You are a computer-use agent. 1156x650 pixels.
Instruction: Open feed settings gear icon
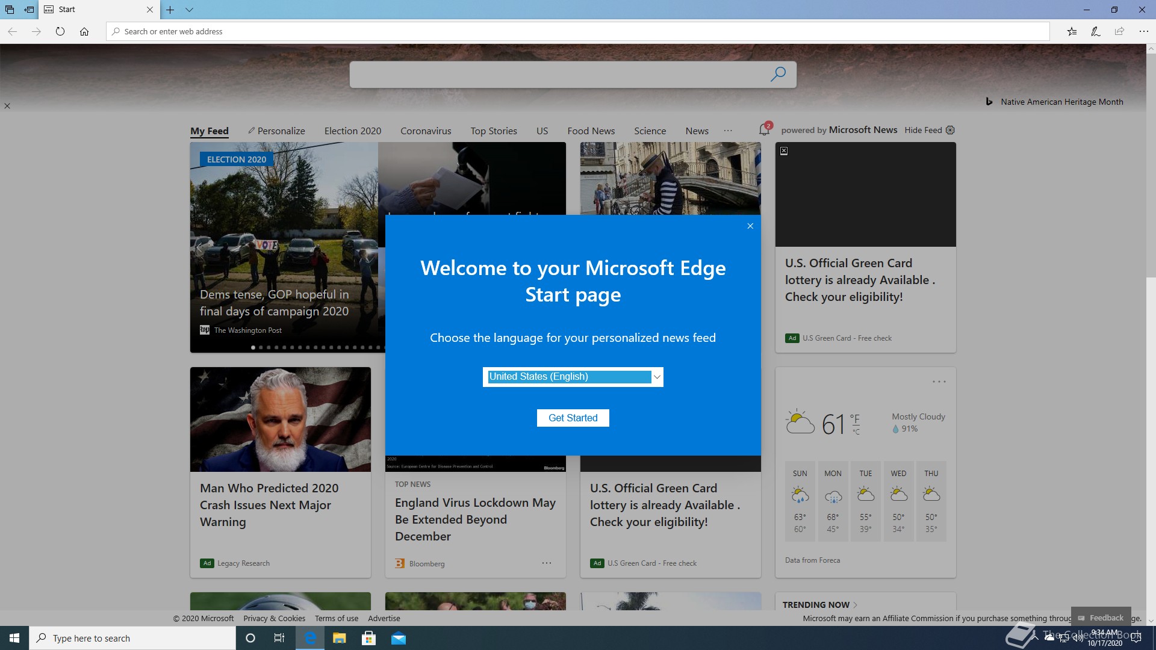(950, 130)
